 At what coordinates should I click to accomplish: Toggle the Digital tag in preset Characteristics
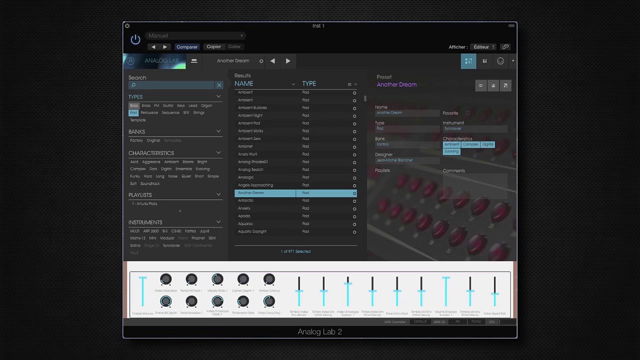pos(487,144)
